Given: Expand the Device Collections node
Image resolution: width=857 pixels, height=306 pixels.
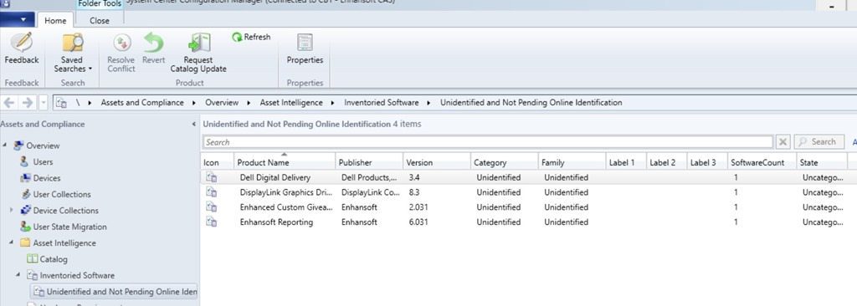Looking at the screenshot, I should [x=12, y=211].
